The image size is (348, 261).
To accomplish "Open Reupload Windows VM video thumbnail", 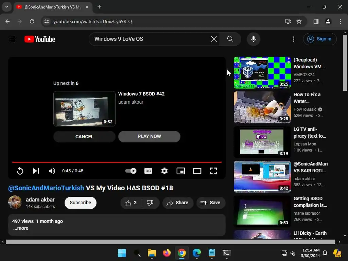I will [x=262, y=73].
